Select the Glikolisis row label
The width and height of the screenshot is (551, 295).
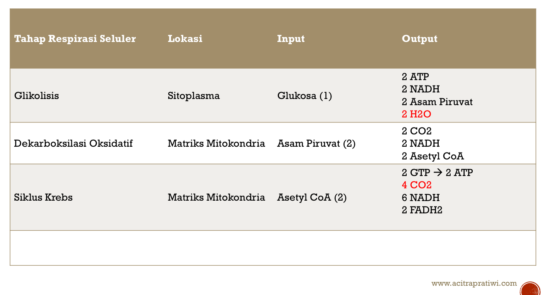click(x=37, y=96)
